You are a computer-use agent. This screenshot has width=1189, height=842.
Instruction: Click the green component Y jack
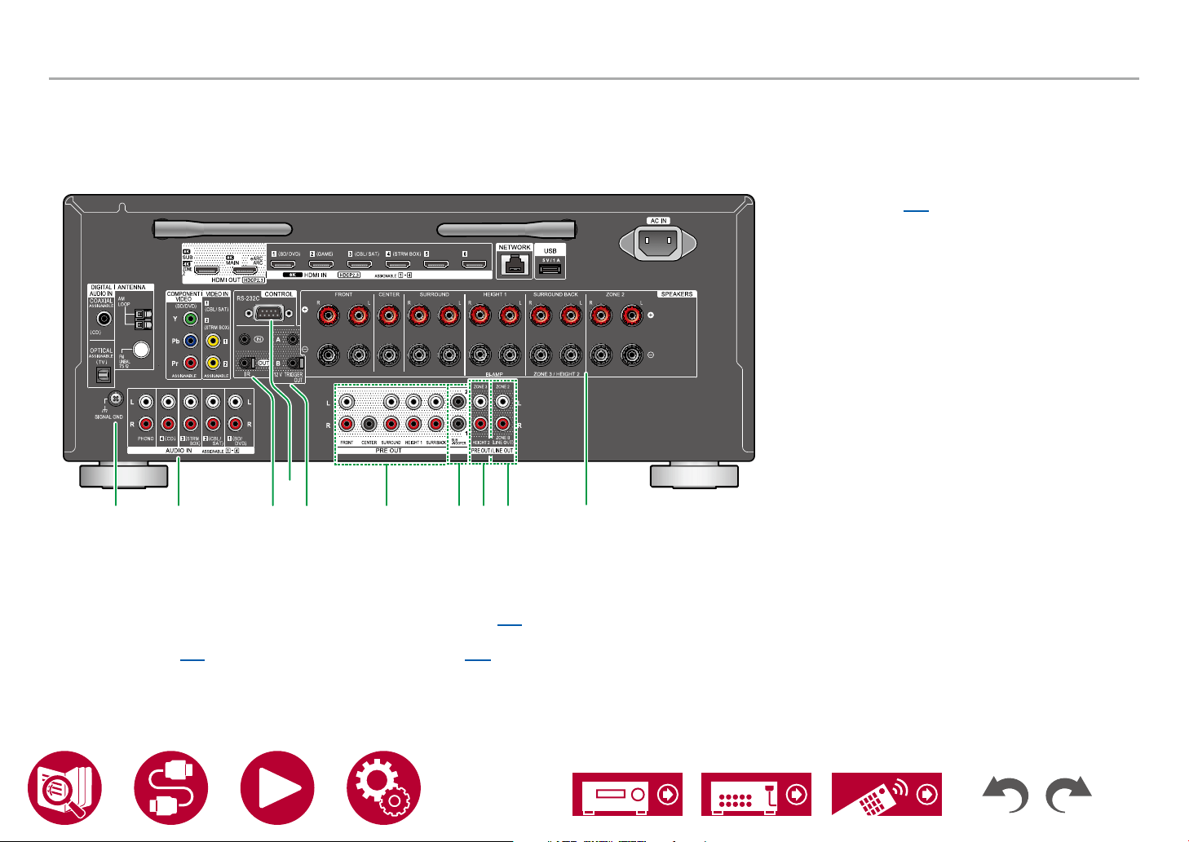[x=191, y=320]
